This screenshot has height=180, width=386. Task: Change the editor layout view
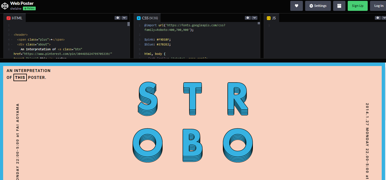339,6
